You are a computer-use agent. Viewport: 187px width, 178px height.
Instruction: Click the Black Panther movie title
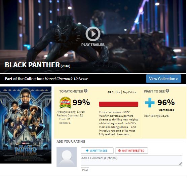32,65
